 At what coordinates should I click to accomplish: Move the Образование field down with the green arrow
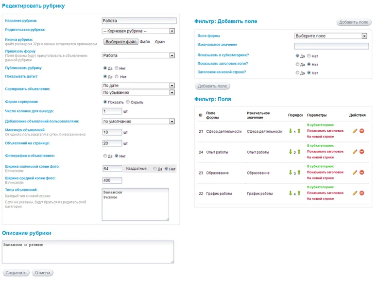pyautogui.click(x=291, y=172)
